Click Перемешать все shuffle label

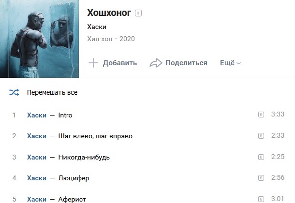tap(52, 92)
